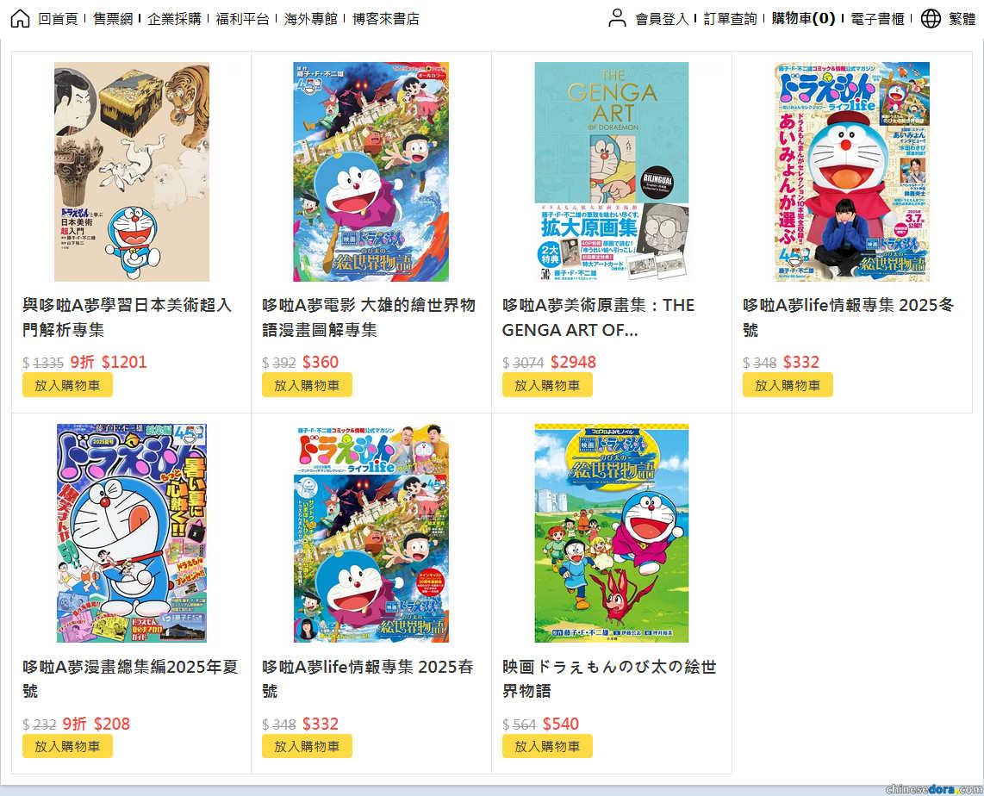
Task: Open the 哆啦A夢life情報專集 2025春號 title link
Action: click(368, 679)
